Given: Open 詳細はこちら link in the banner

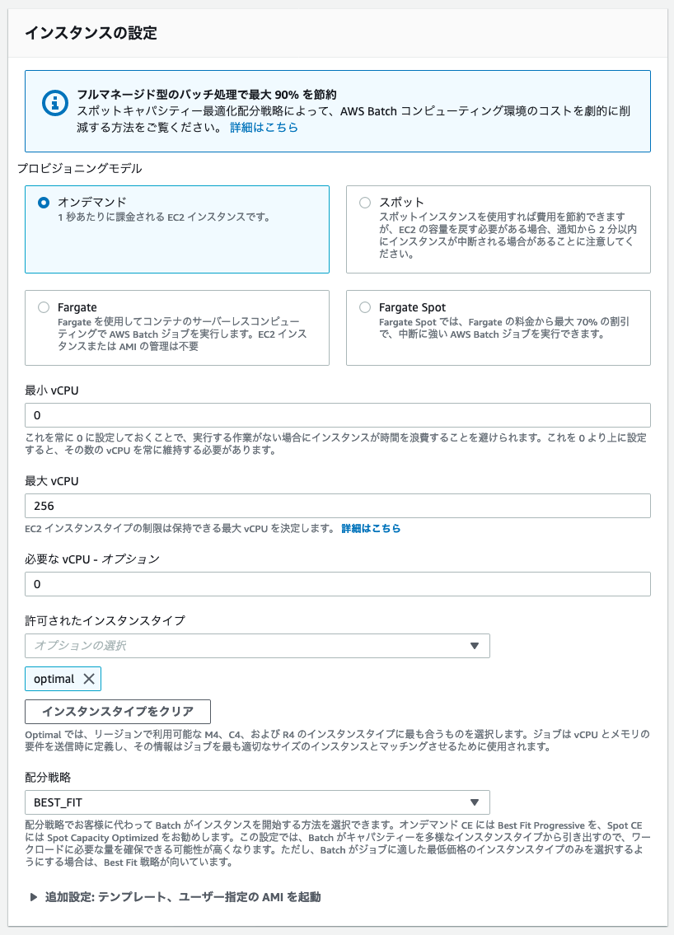Looking at the screenshot, I should coord(264,127).
